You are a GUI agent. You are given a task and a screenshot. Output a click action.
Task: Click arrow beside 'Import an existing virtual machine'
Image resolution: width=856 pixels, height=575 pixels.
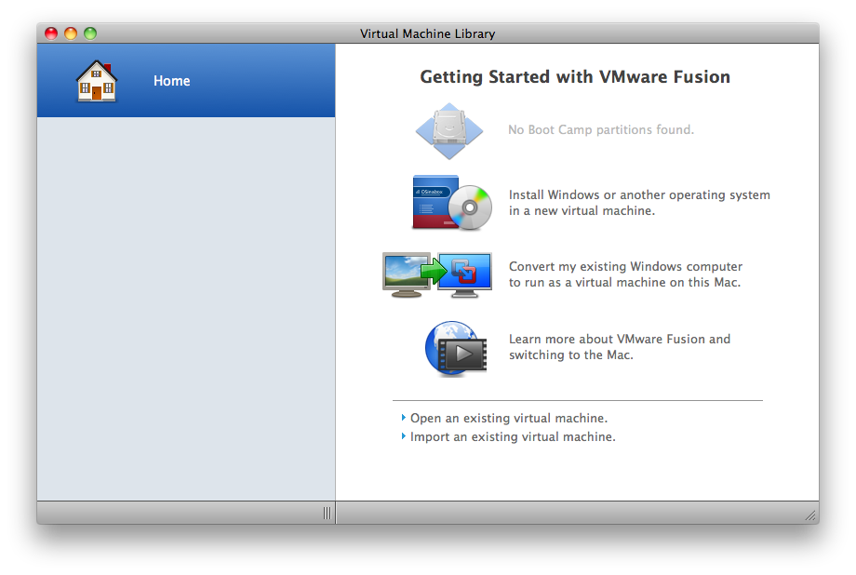coord(404,436)
